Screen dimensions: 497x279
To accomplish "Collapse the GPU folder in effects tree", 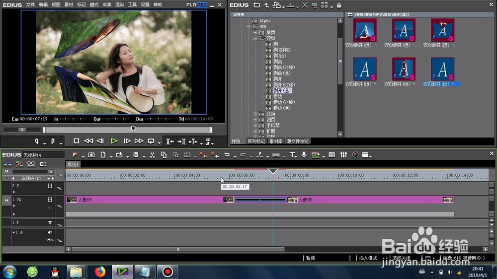I will click(x=248, y=27).
